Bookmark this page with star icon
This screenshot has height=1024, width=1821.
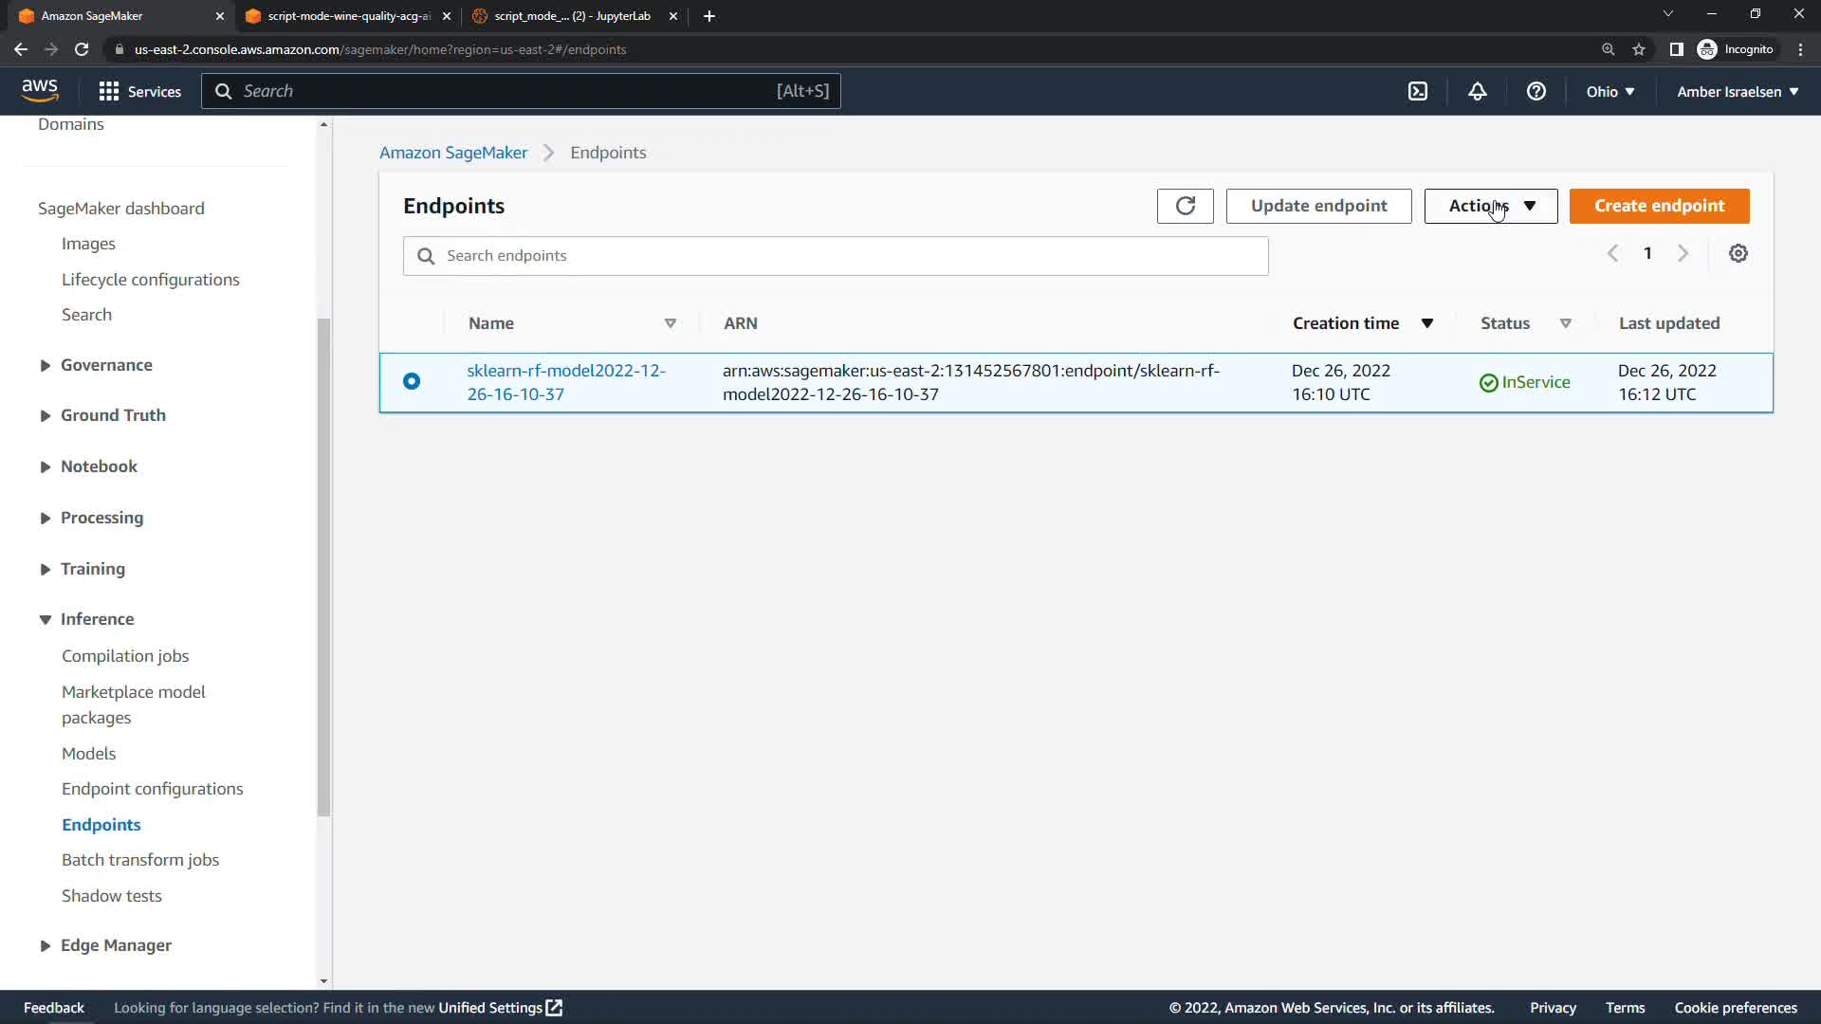(1638, 49)
